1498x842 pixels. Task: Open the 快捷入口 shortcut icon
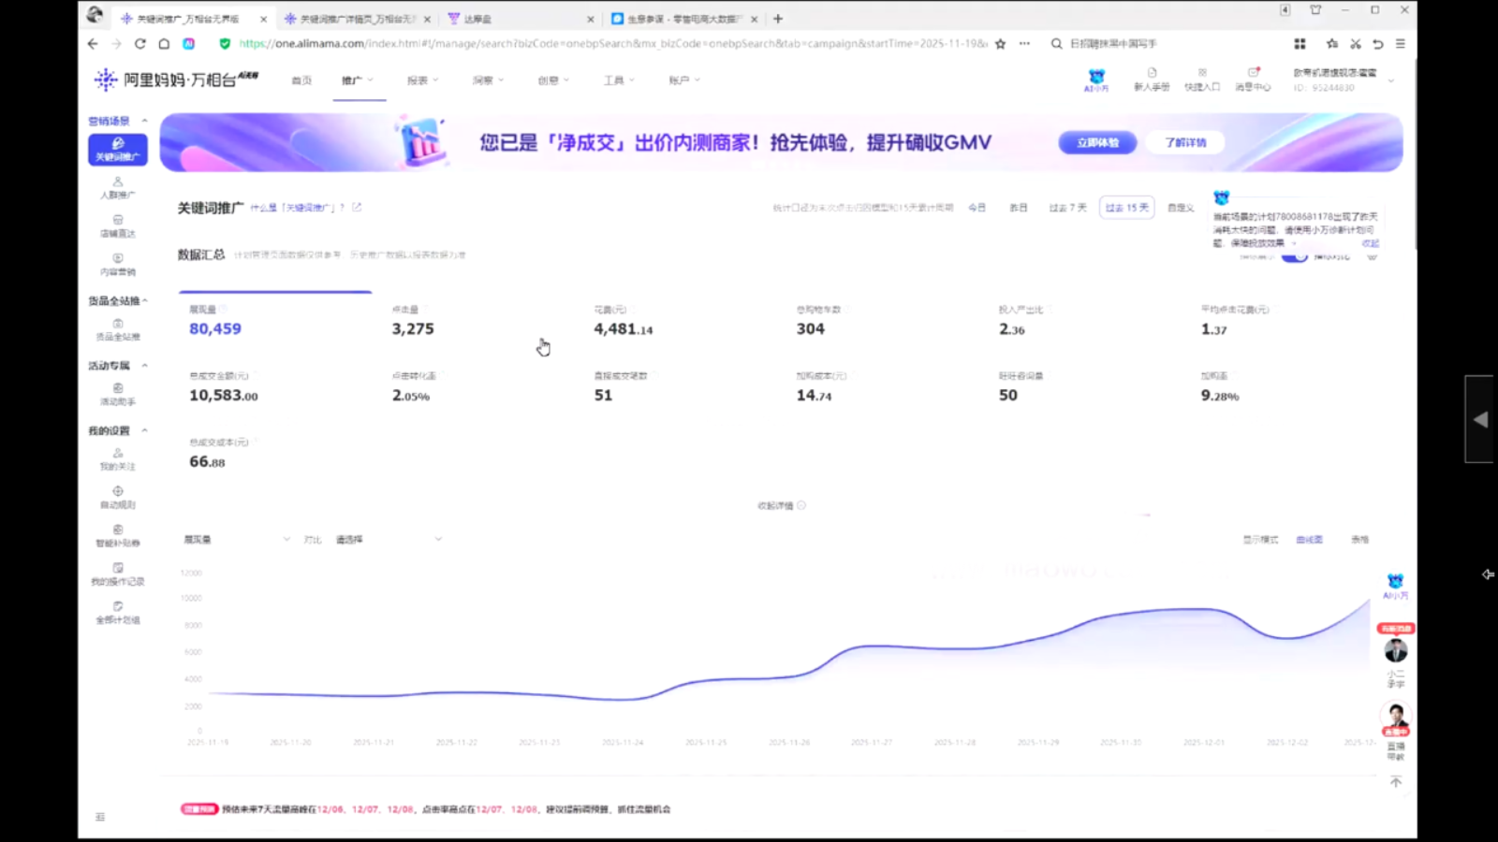click(x=1202, y=79)
